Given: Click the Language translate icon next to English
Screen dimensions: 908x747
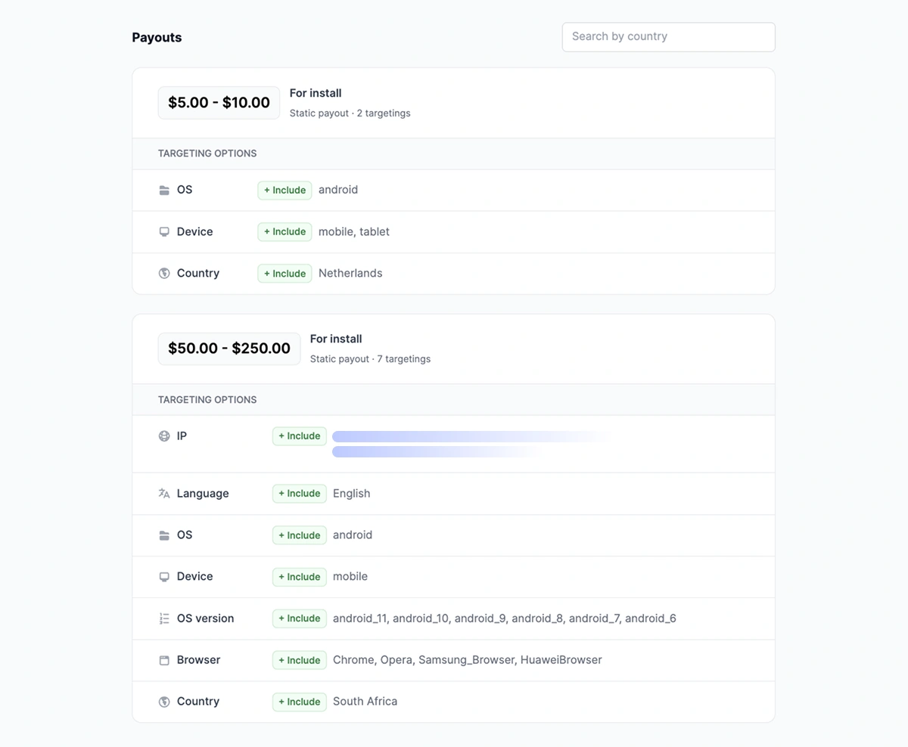Looking at the screenshot, I should coord(164,493).
